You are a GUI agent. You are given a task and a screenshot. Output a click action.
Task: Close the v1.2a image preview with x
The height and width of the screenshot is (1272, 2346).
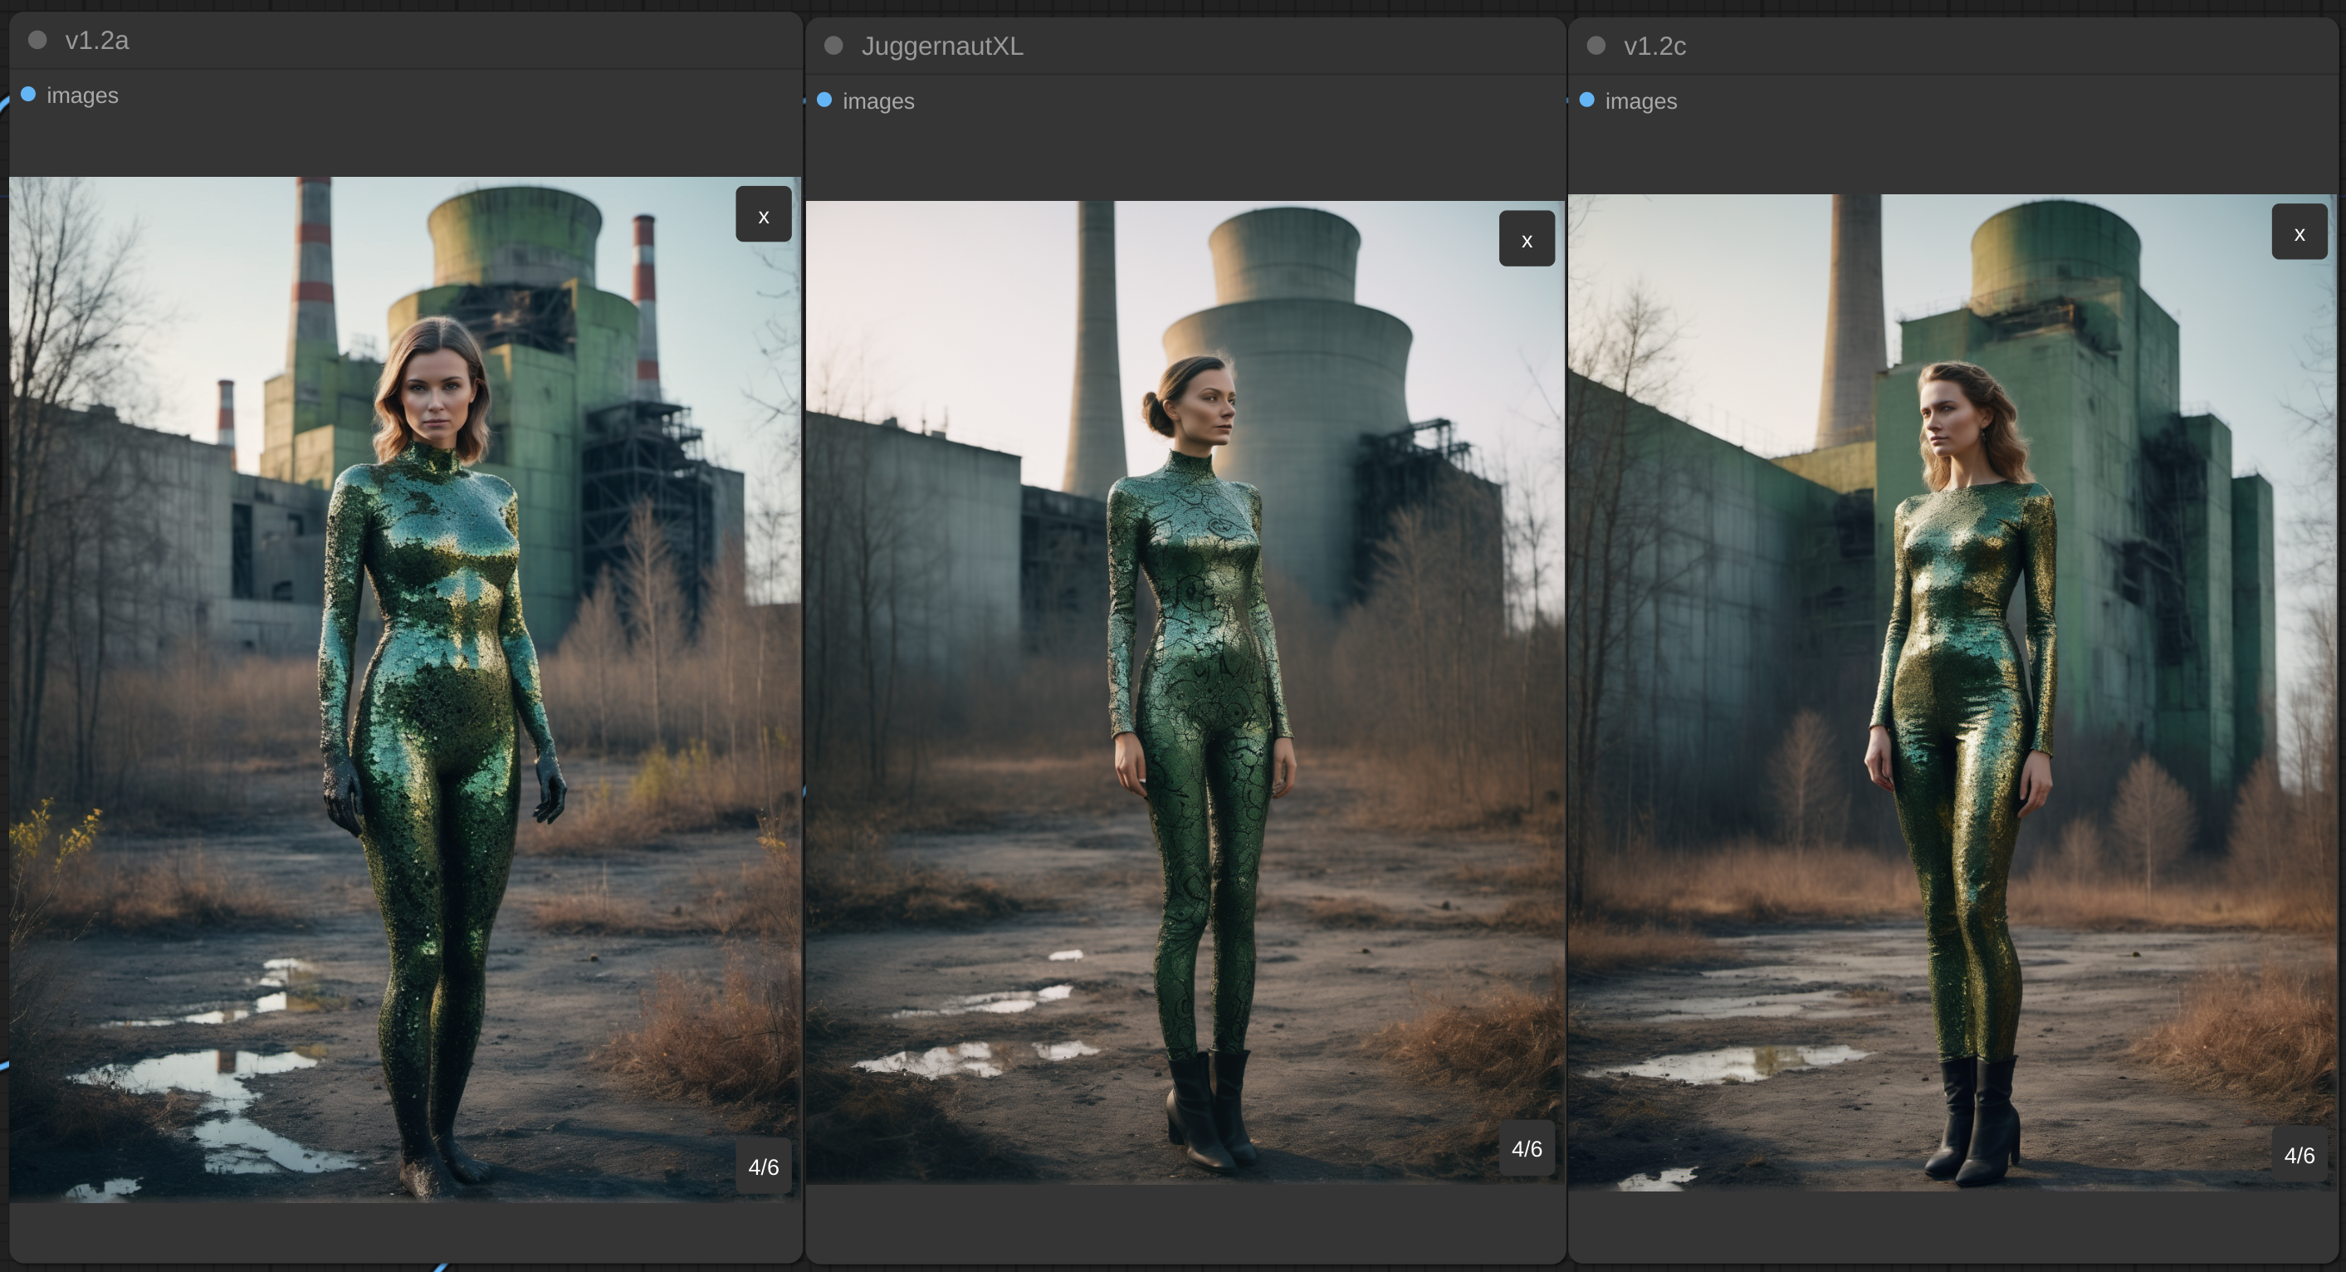tap(763, 215)
